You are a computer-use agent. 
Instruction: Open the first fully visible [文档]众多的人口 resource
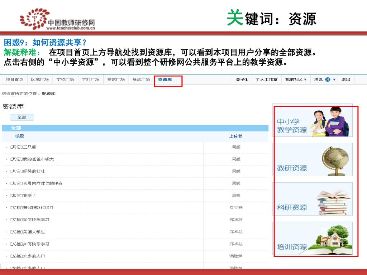coord(28,256)
